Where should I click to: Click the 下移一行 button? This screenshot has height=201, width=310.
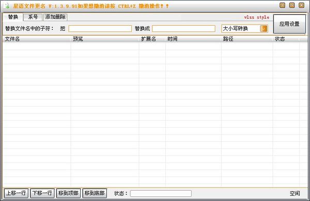coord(42,193)
